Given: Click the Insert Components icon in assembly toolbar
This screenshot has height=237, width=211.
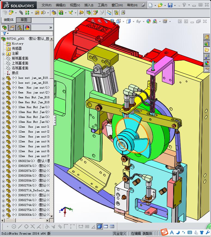Looking at the screenshot, I should pos(11,13).
